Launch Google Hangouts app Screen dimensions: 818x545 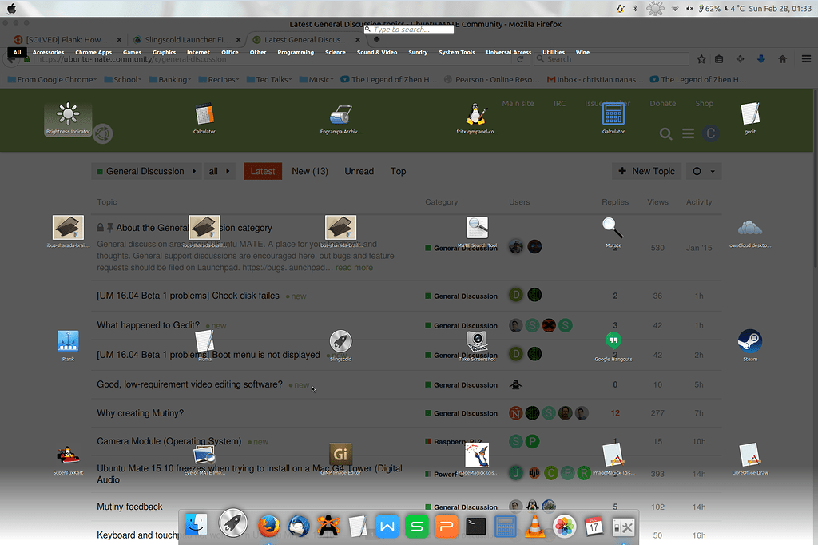(x=613, y=342)
